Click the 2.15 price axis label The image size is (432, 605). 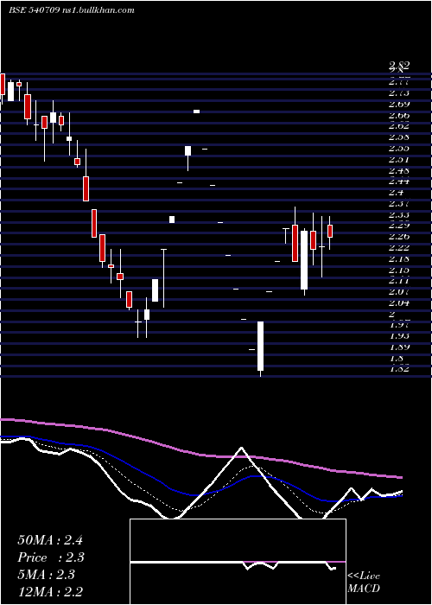click(399, 270)
